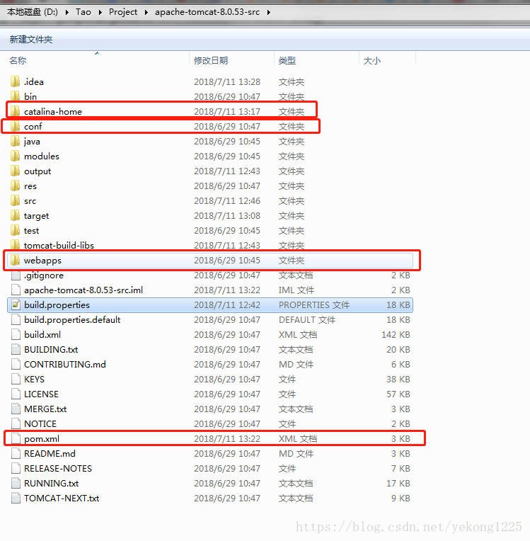Click the 57 KB size of LICENSE

tap(398, 394)
